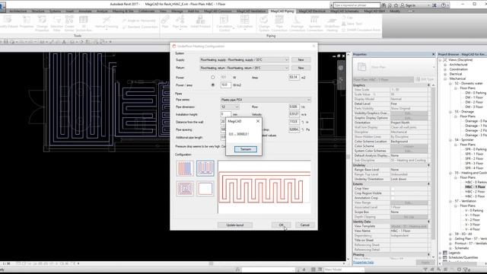Image resolution: width=487 pixels, height=274 pixels.
Task: Select DW - 1 Floor view in Project Browser
Action: coord(474,97)
